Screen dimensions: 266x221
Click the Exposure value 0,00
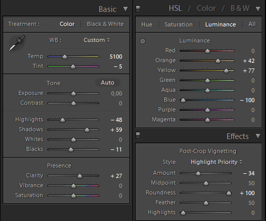pyautogui.click(x=116, y=93)
